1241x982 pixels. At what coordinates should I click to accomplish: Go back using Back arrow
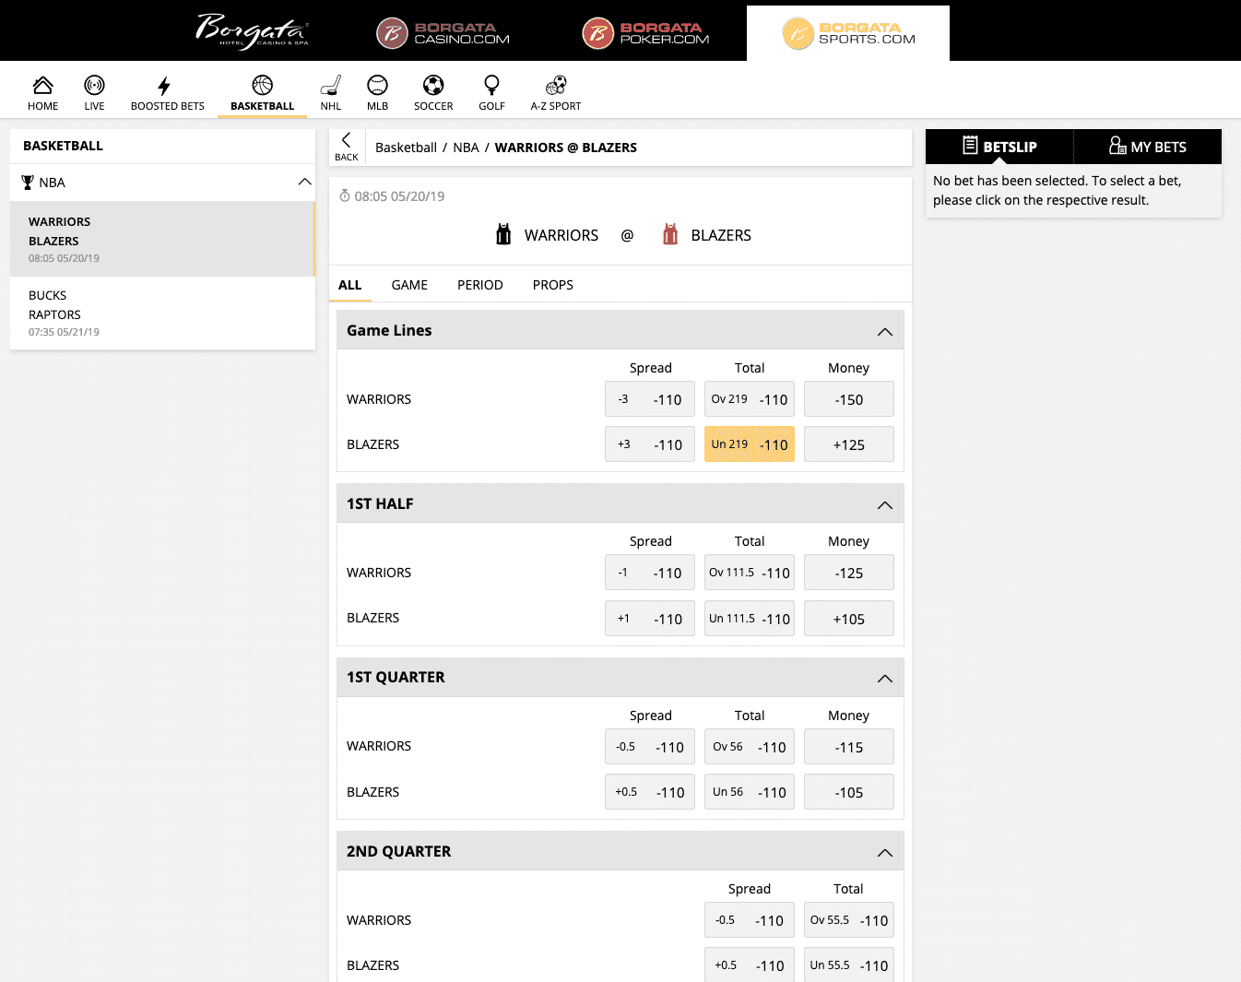click(347, 147)
